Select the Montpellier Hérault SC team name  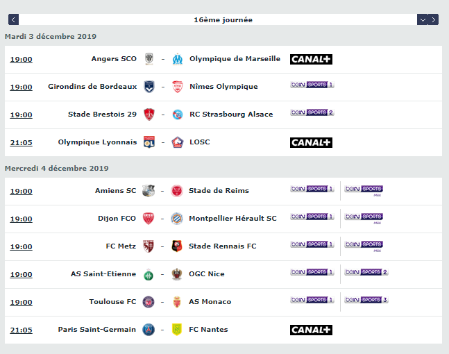[232, 219]
